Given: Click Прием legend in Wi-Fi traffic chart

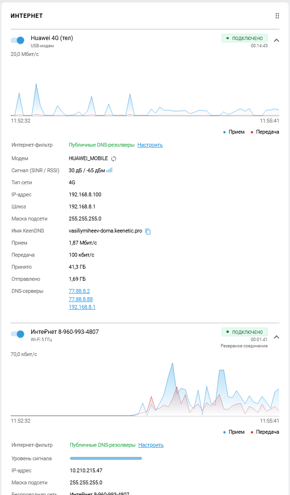Looking at the screenshot, I should point(236,432).
